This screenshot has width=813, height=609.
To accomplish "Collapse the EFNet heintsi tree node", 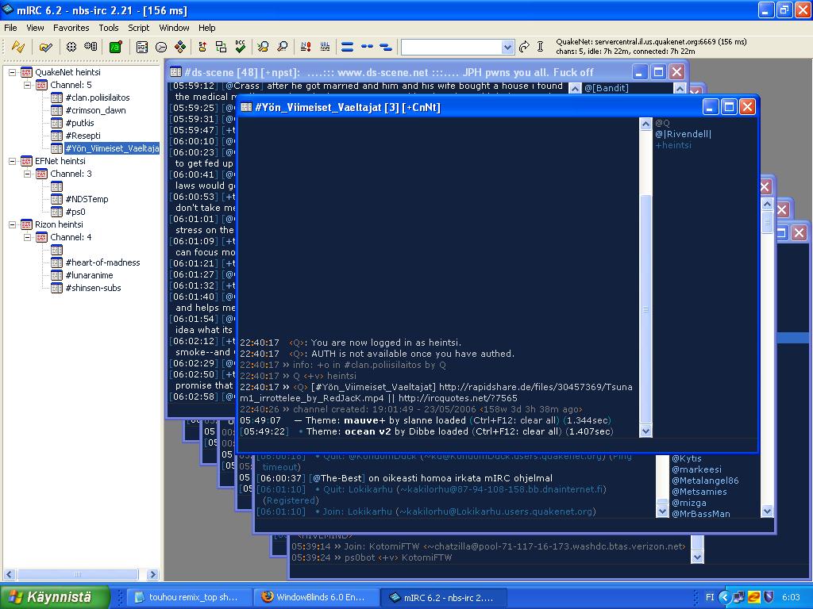I will point(12,161).
